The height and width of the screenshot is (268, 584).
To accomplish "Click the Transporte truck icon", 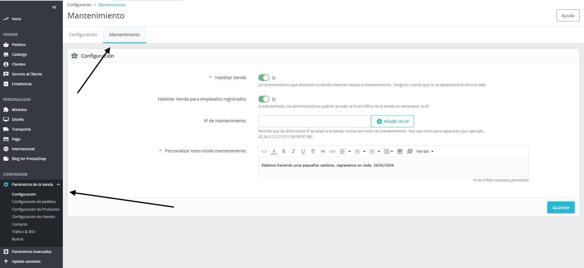I will click(x=6, y=129).
